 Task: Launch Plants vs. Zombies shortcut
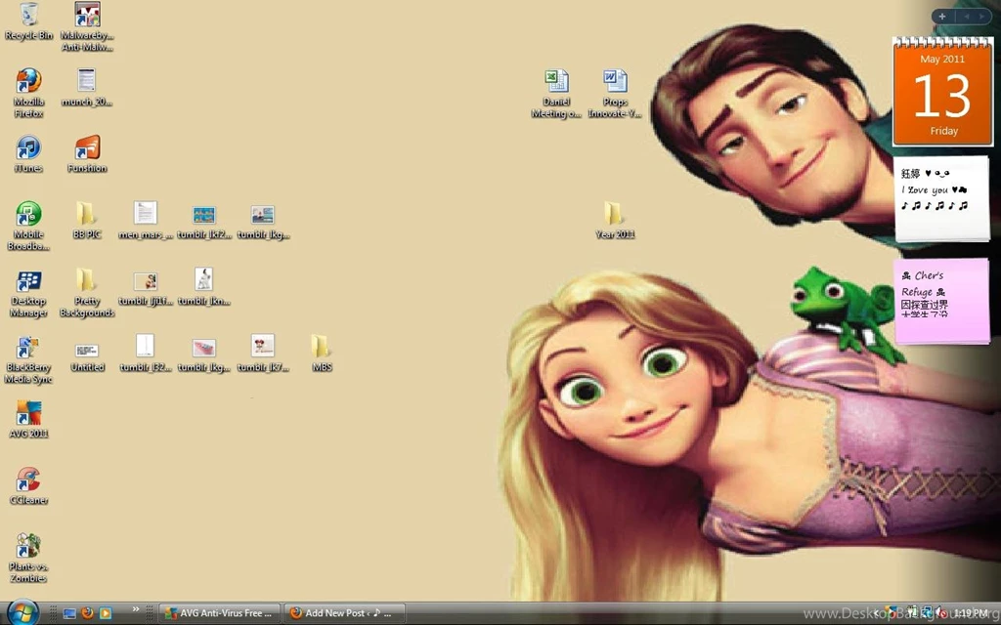(28, 558)
